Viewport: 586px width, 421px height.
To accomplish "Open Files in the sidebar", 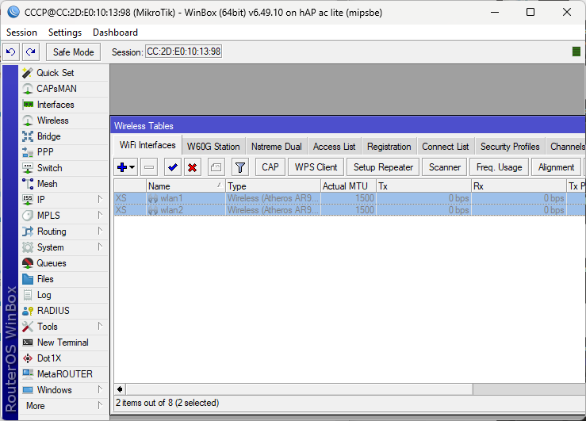I will (64, 279).
